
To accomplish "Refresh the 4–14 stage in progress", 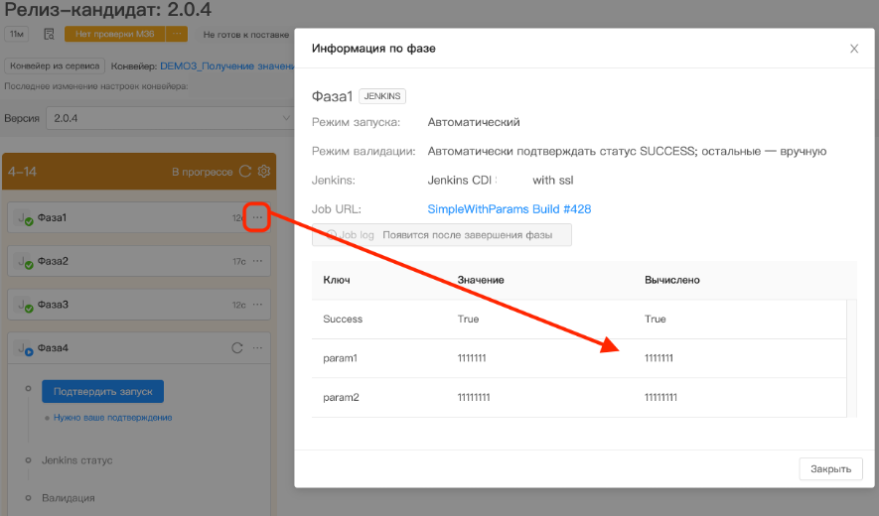I will (x=245, y=172).
